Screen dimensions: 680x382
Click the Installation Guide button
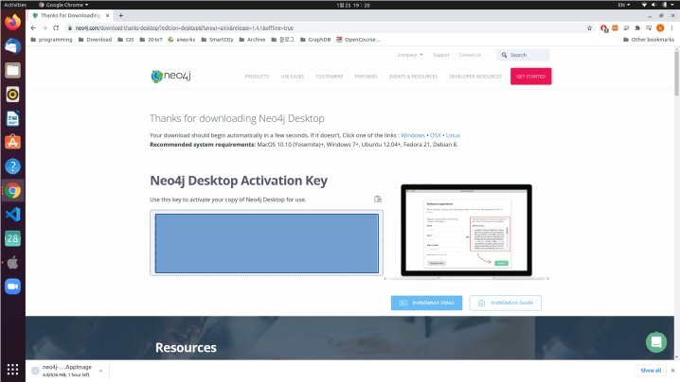click(x=505, y=303)
